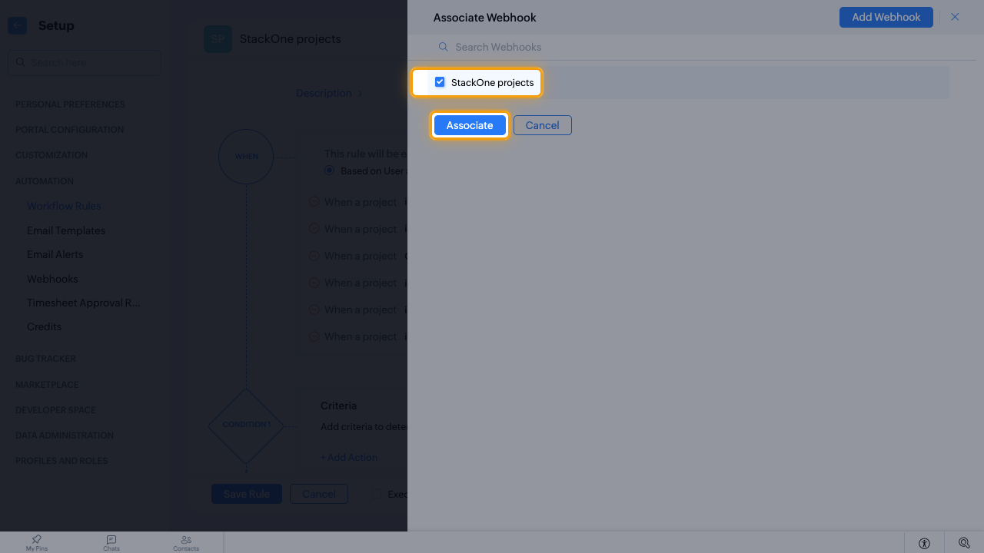Viewport: 984px width, 553px height.
Task: Expand the Marketplace section
Action: [x=47, y=385]
